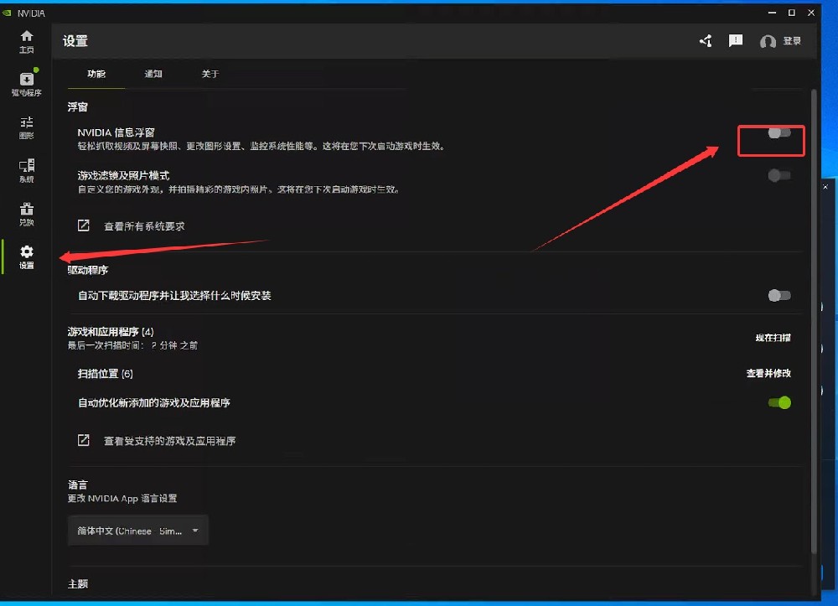838x606 pixels.
Task: Click the 主题 section heading
Action: tap(77, 584)
